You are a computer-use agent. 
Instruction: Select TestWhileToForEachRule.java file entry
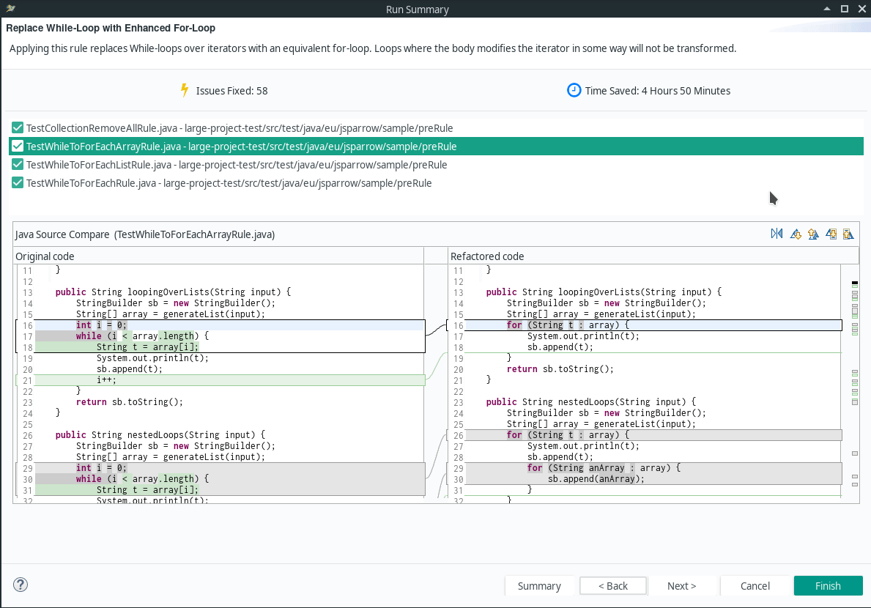click(229, 183)
